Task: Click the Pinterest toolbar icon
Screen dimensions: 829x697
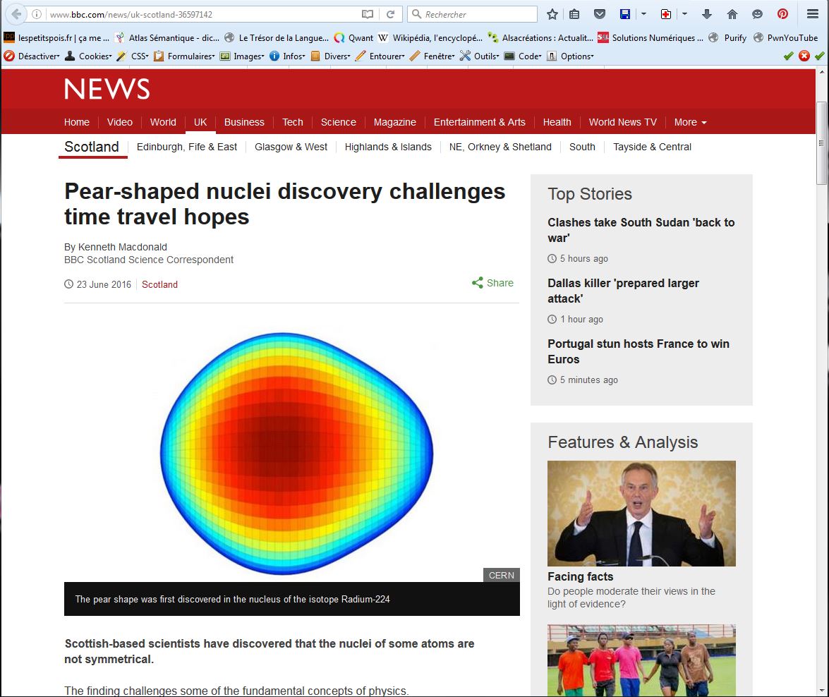Action: pyautogui.click(x=783, y=14)
